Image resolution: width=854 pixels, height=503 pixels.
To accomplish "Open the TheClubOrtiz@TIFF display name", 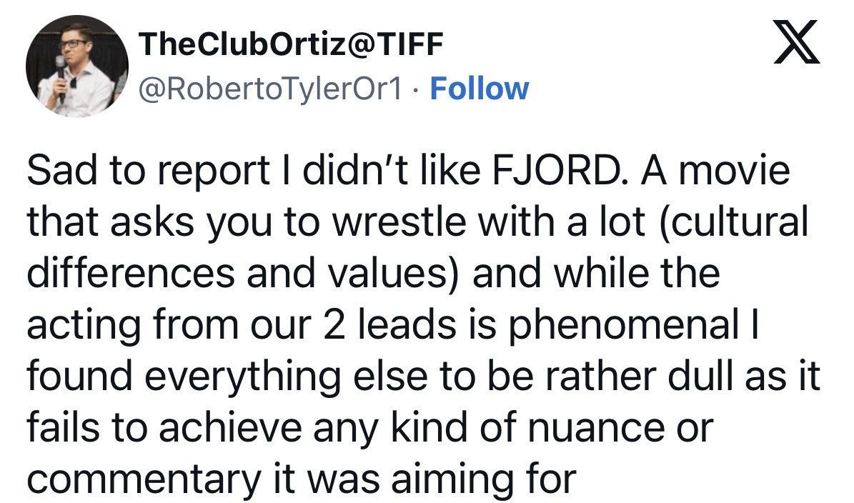I will pos(291,44).
